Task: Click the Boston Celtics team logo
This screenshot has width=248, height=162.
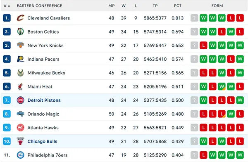Action: click(x=20, y=32)
